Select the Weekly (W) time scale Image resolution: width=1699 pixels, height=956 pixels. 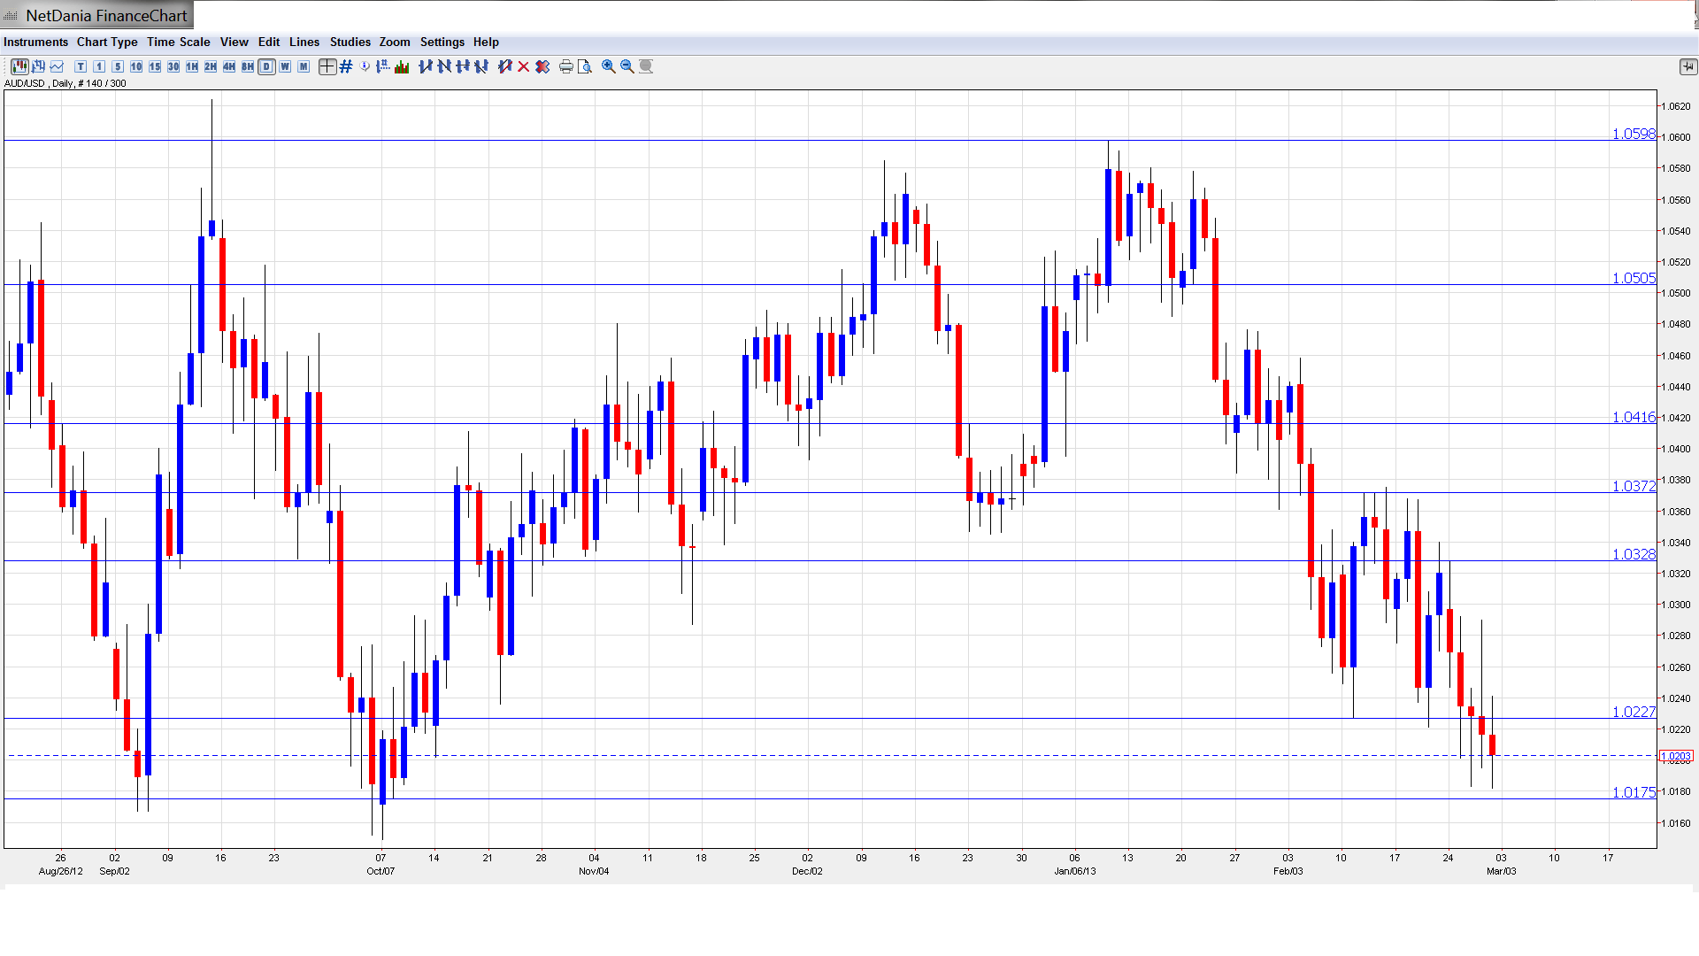click(x=285, y=66)
